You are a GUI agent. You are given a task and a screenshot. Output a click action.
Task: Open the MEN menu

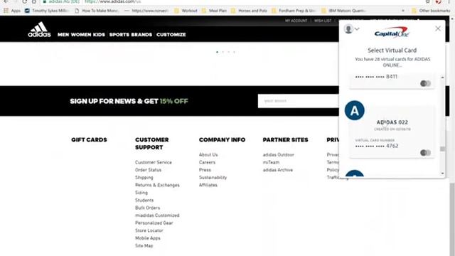(x=63, y=35)
